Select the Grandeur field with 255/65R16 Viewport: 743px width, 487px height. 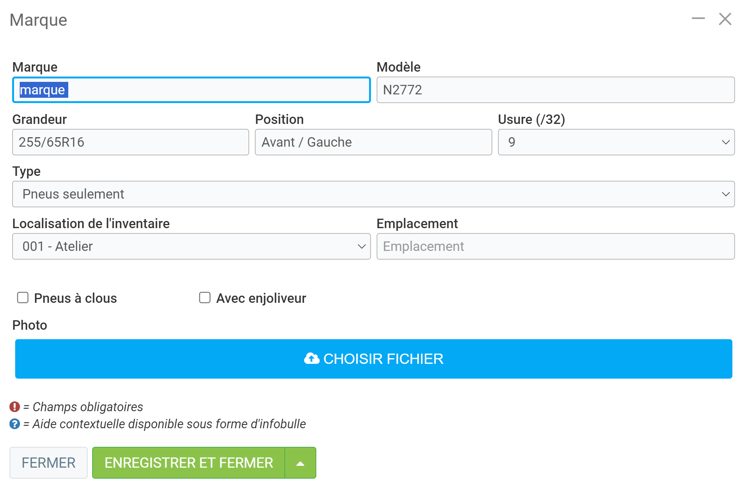[x=130, y=142]
